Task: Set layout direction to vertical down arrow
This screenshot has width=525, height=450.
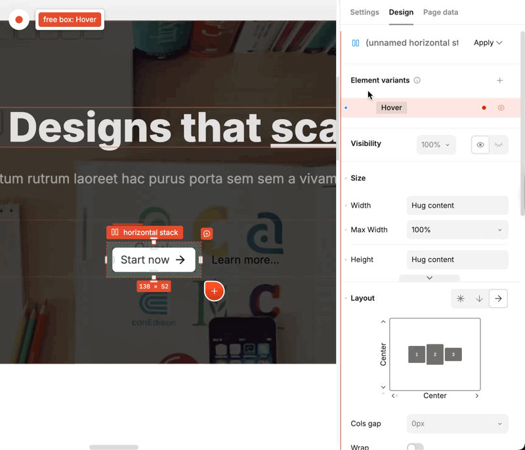Action: pyautogui.click(x=480, y=299)
